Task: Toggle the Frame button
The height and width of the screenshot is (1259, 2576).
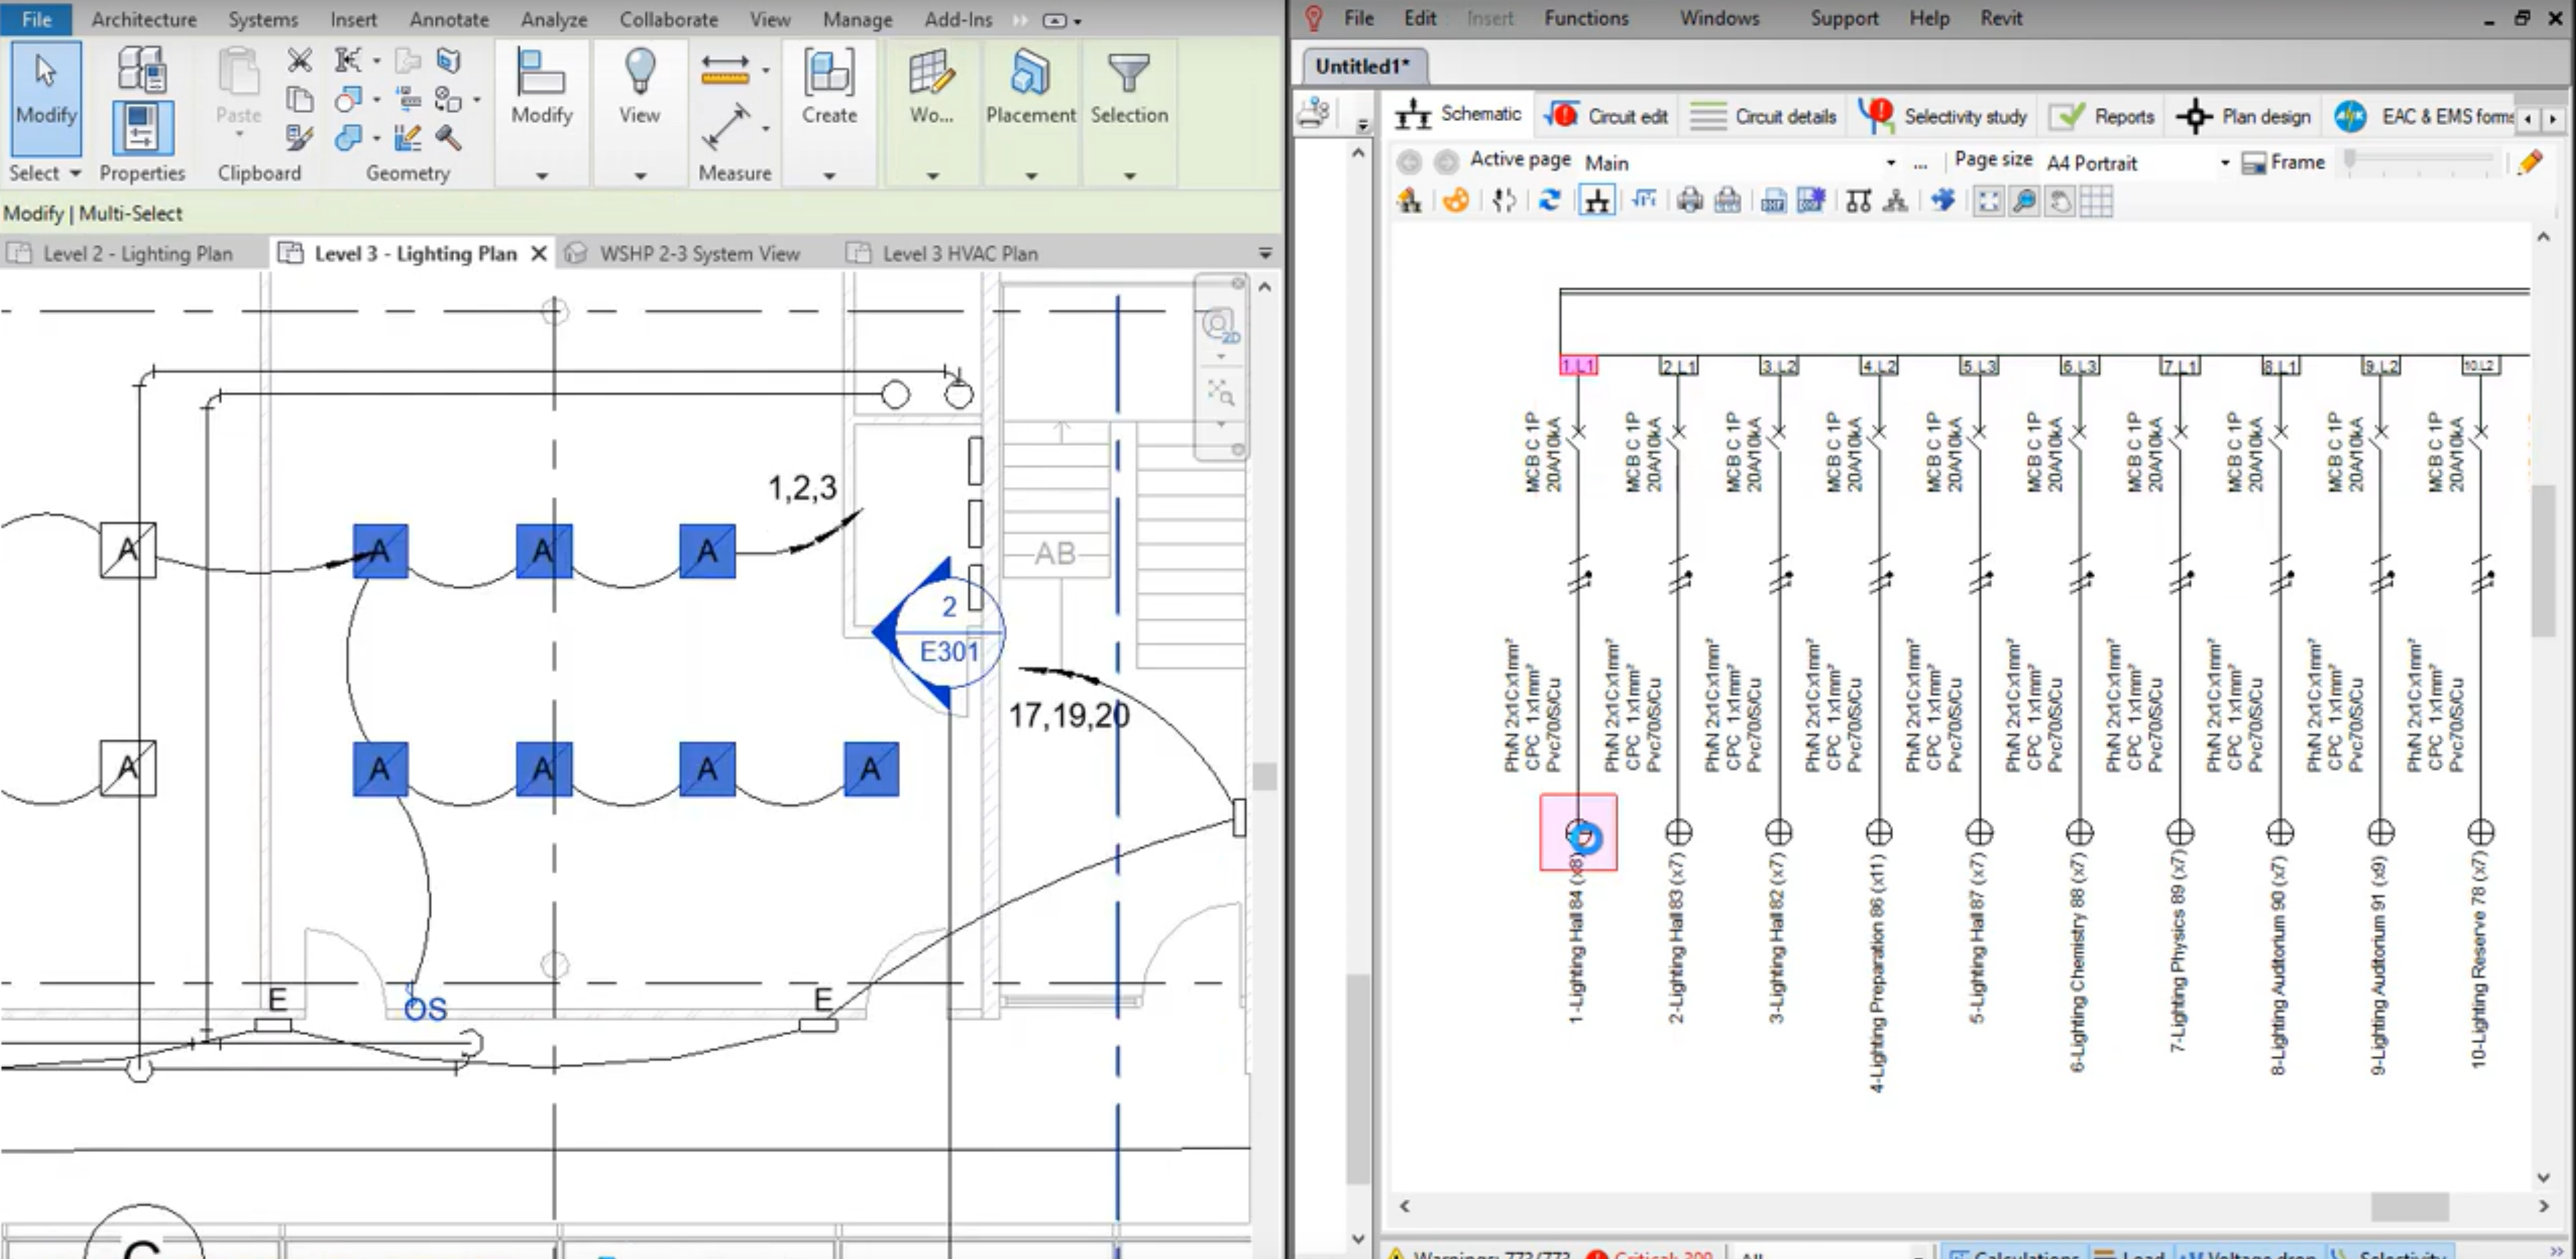Action: (2283, 162)
